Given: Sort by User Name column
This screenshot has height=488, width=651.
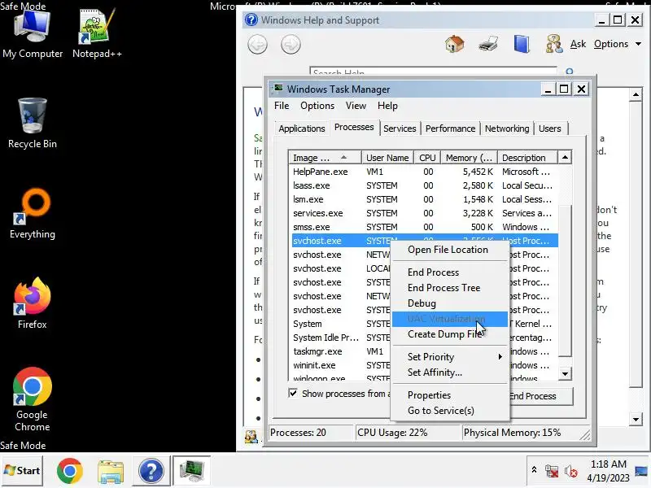Looking at the screenshot, I should point(387,158).
